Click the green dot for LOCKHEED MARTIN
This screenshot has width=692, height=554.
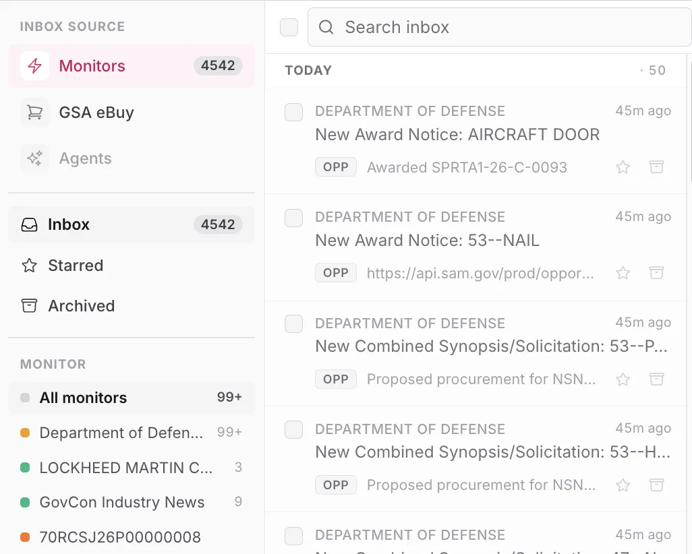(x=25, y=468)
